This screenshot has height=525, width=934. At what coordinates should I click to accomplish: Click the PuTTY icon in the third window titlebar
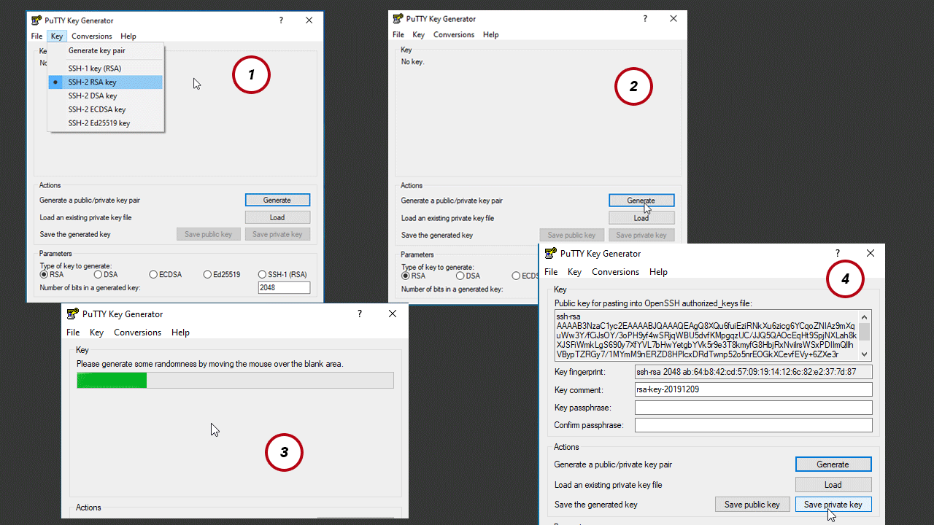tap(72, 314)
